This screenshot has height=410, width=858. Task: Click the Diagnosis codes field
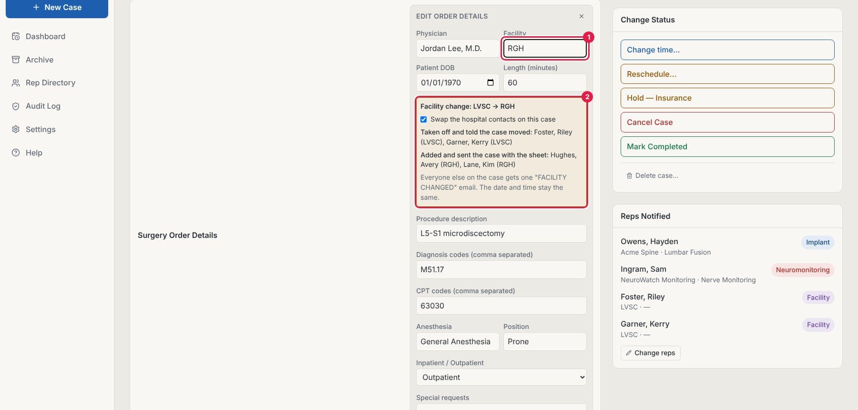tap(501, 269)
